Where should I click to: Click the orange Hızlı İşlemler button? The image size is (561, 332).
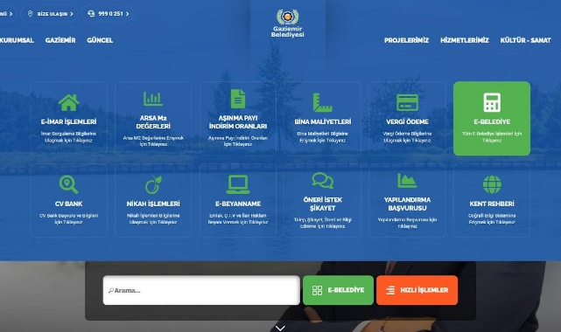417,290
